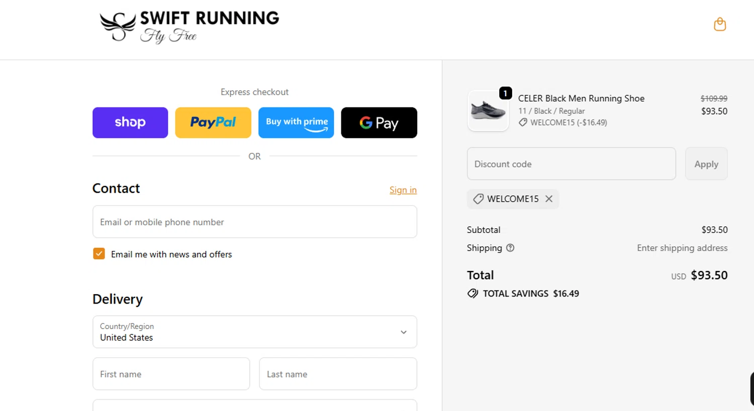Click the Email or mobile phone number field
The width and height of the screenshot is (754, 411).
[255, 222]
